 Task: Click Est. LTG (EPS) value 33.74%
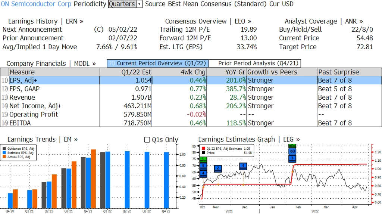click(247, 47)
